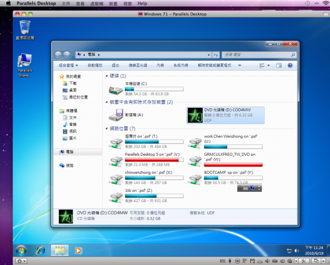Click the 自動播放 toolbar button

coord(95,65)
